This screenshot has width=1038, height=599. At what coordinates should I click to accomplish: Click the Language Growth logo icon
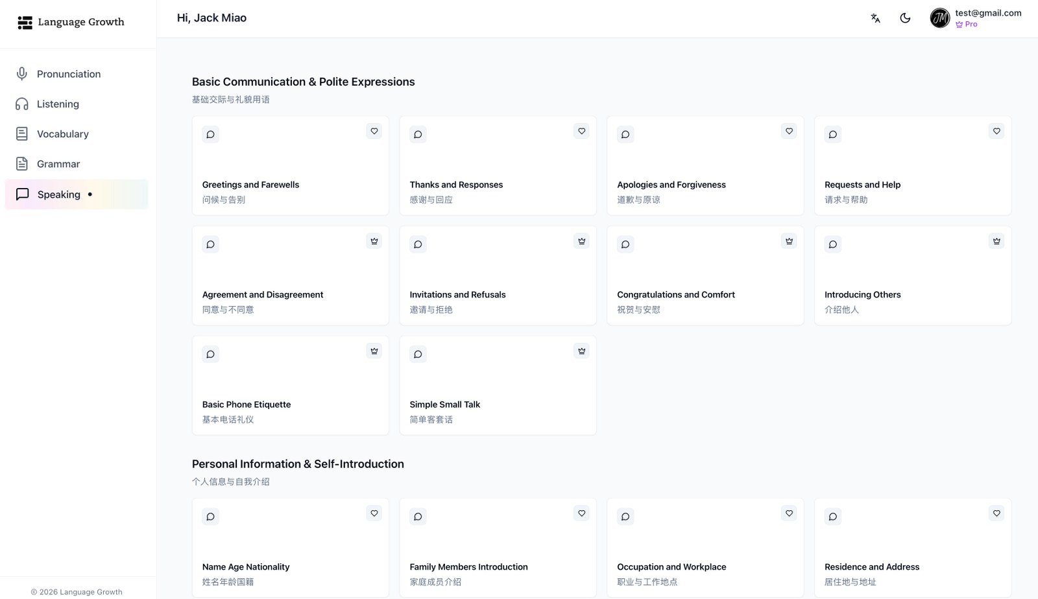25,23
